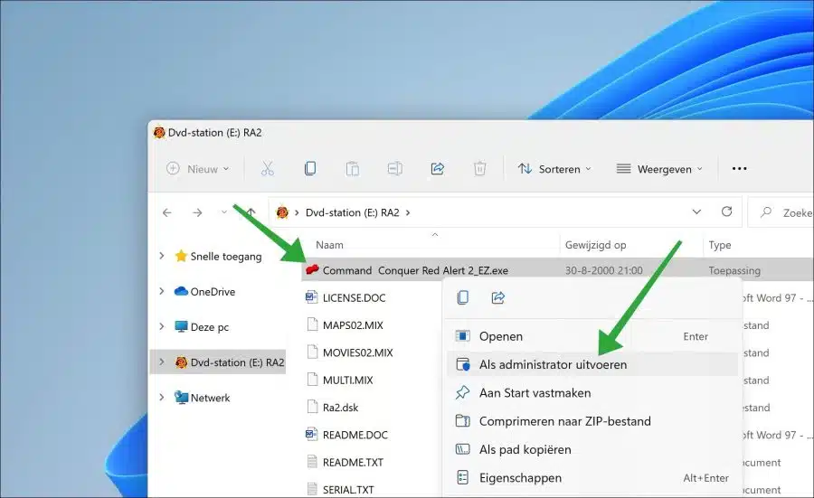Screen dimensions: 814x498
Task: Click the README.DOC Word file icon
Action: [x=311, y=434]
